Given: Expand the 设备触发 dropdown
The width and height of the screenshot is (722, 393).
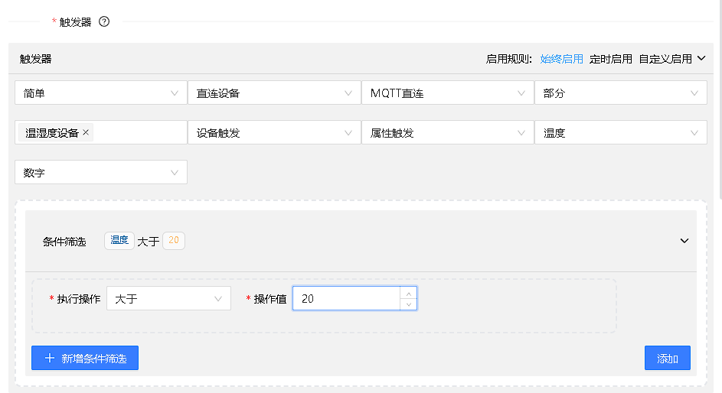Looking at the screenshot, I should tap(273, 133).
